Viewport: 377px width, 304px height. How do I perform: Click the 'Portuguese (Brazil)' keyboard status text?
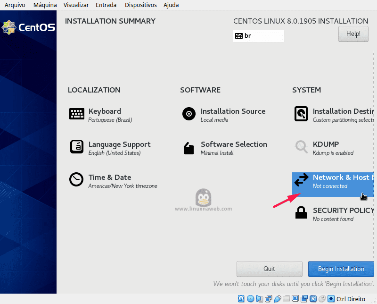coord(110,120)
